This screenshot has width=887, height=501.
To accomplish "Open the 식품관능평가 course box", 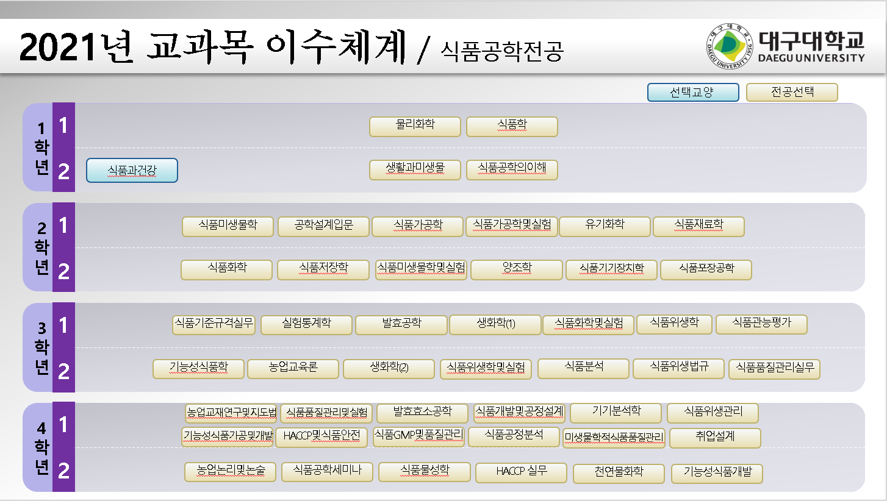I will coord(761,324).
